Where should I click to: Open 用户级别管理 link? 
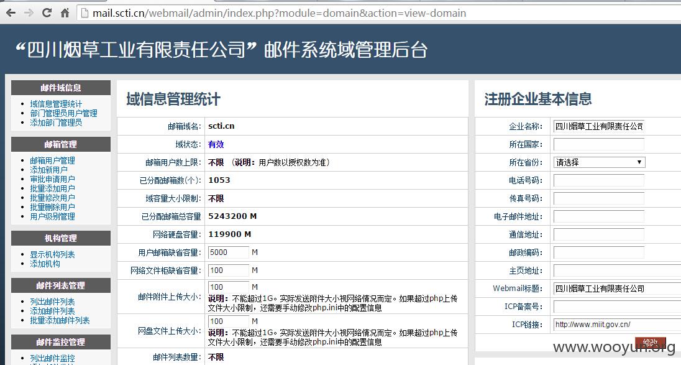pyautogui.click(x=52, y=216)
